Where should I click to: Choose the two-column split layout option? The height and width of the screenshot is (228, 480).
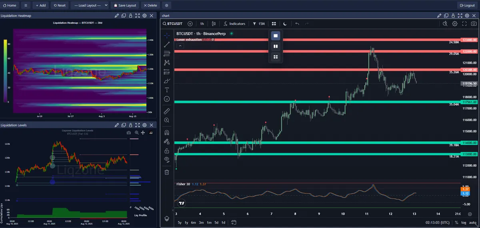275,46
